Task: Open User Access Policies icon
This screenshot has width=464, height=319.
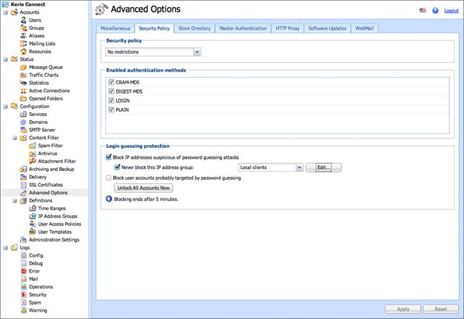Action: tap(33, 224)
